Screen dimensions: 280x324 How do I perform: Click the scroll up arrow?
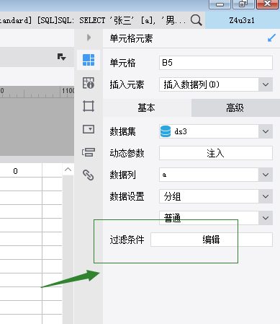coord(68,170)
